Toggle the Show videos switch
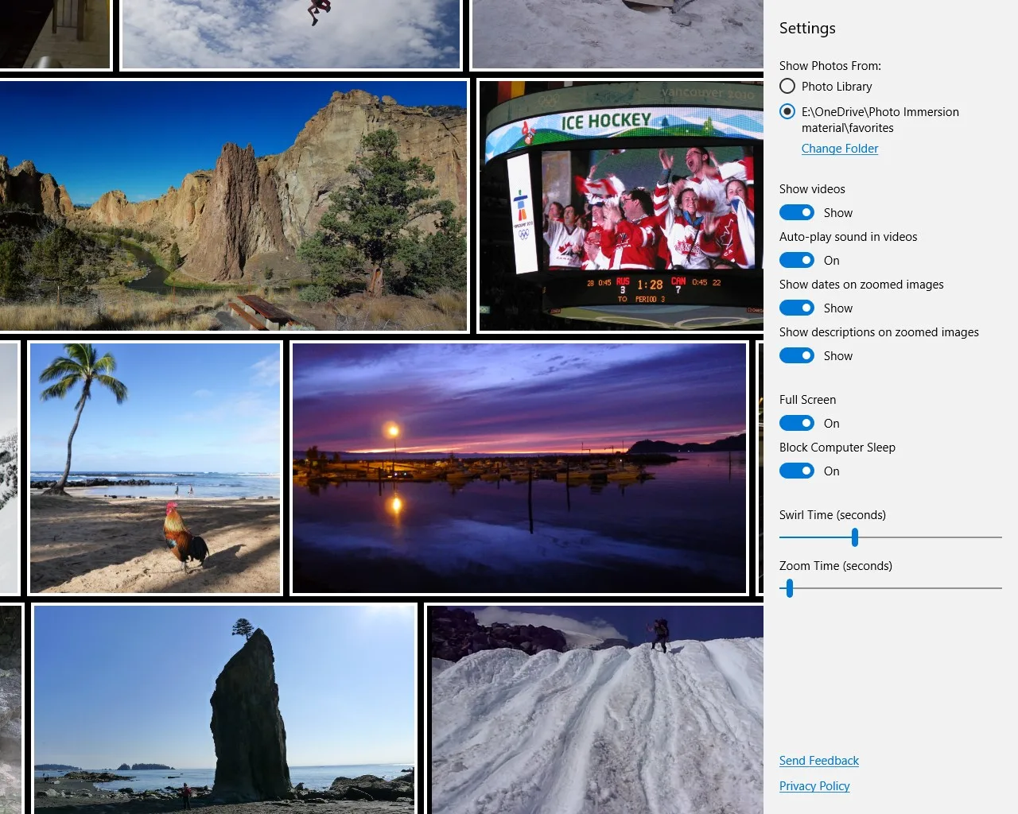This screenshot has width=1018, height=814. 797,212
